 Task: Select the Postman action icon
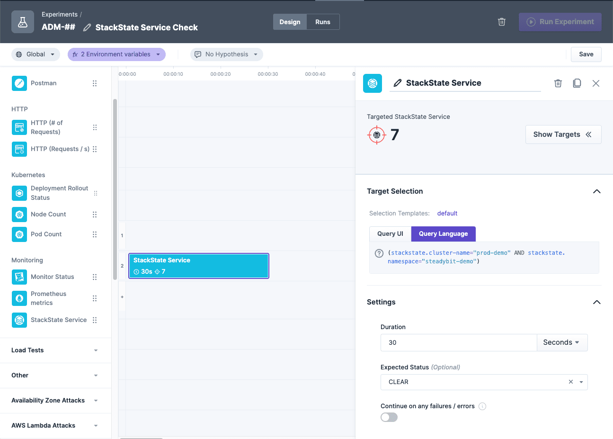[19, 83]
